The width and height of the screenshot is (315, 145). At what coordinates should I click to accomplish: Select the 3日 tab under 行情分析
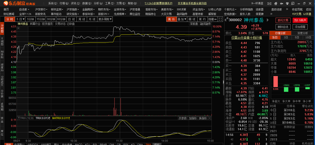pyautogui.click(x=286, y=37)
